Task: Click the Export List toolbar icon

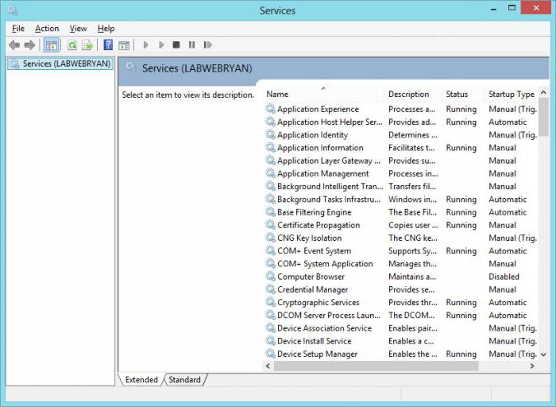Action: click(87, 45)
